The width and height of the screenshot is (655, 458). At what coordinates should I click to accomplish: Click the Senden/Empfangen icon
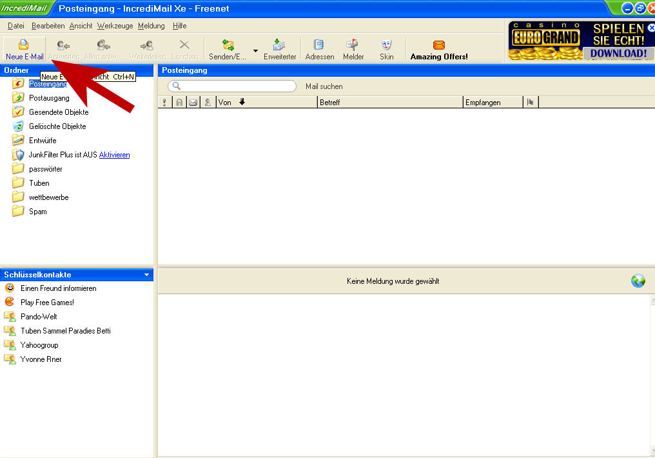[x=228, y=45]
